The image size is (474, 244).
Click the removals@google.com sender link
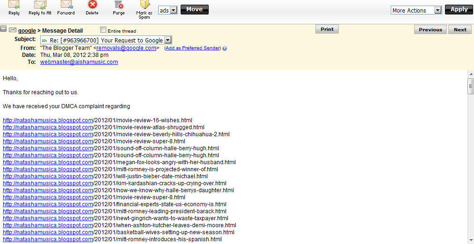coord(126,48)
